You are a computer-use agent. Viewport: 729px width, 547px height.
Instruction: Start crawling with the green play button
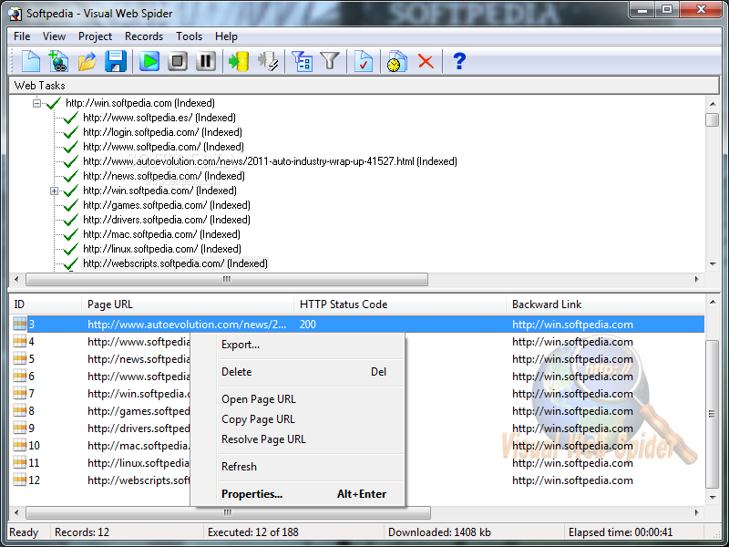coord(149,61)
